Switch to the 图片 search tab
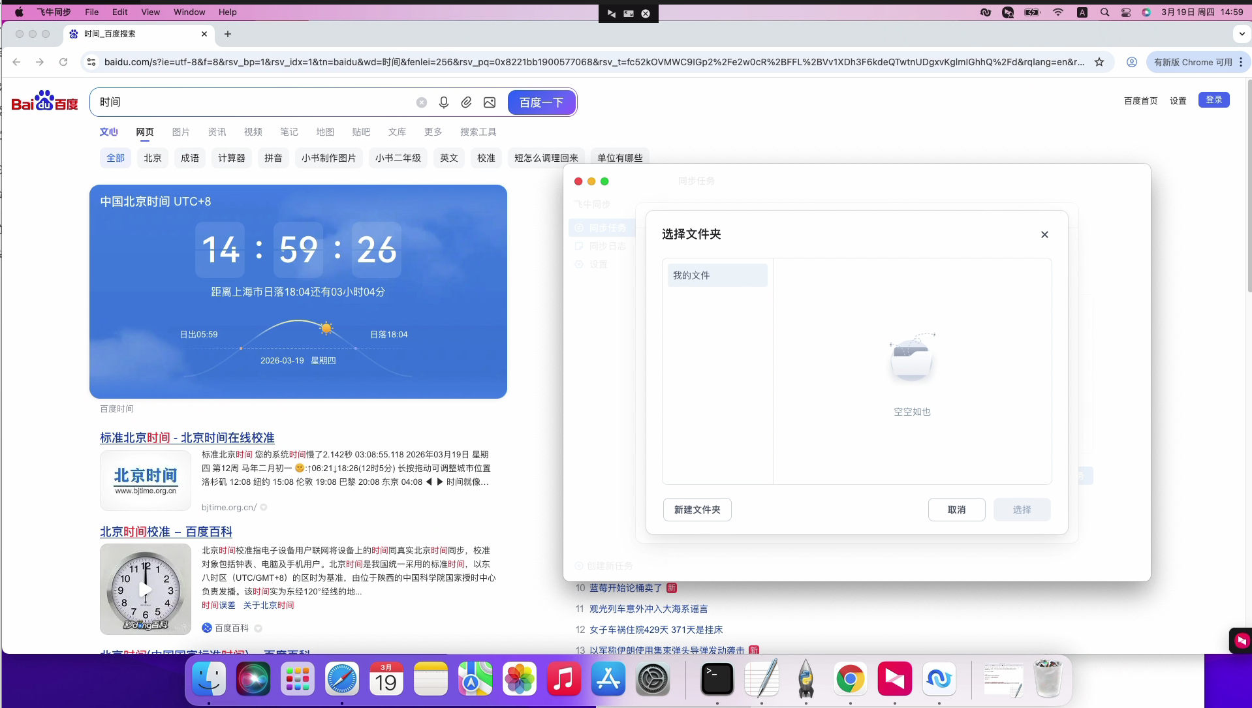The width and height of the screenshot is (1252, 708). pos(181,132)
